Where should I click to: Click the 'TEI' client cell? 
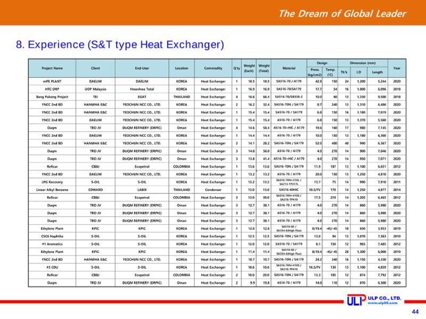point(95,97)
